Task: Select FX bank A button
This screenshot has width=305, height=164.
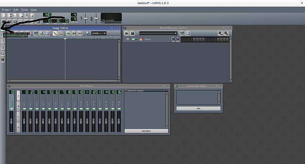Action: click(18, 96)
